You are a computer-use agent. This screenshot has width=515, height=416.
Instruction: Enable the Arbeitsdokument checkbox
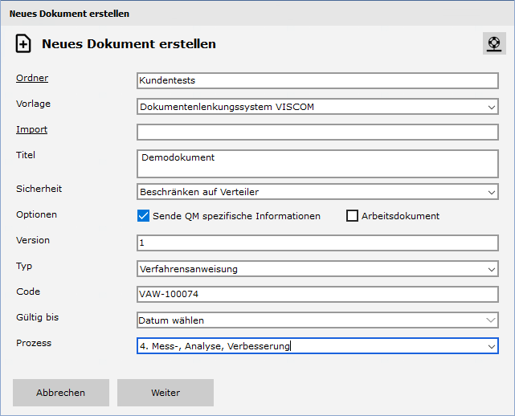(352, 215)
